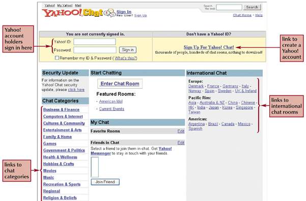
Task: Open the Sign Up For Yahoo! Chat link
Action: coord(209,47)
